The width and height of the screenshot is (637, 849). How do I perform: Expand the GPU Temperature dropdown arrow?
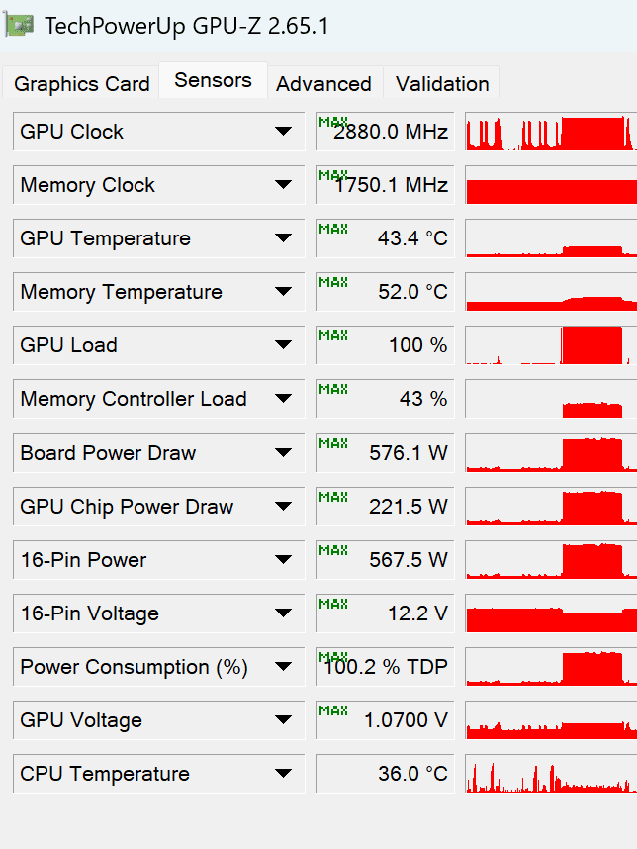[283, 237]
